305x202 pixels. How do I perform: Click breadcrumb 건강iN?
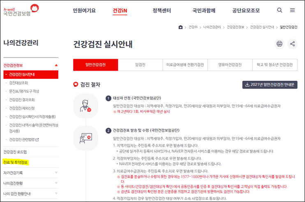point(193,27)
